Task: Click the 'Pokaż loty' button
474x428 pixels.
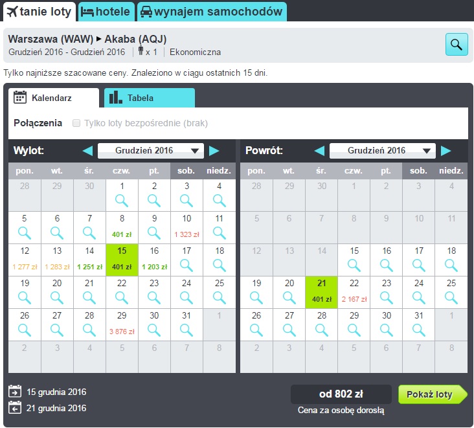Action: pos(433,394)
